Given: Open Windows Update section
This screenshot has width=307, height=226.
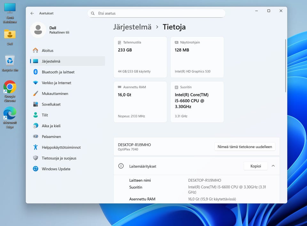Looking at the screenshot, I should (x=56, y=169).
